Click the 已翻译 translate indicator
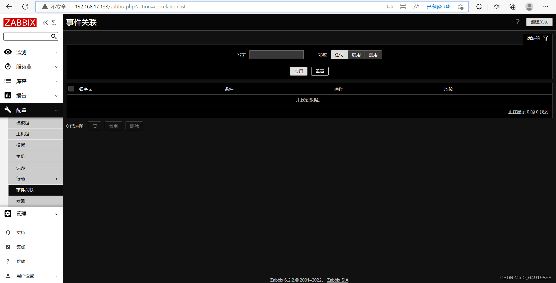This screenshot has width=556, height=283. click(x=438, y=7)
